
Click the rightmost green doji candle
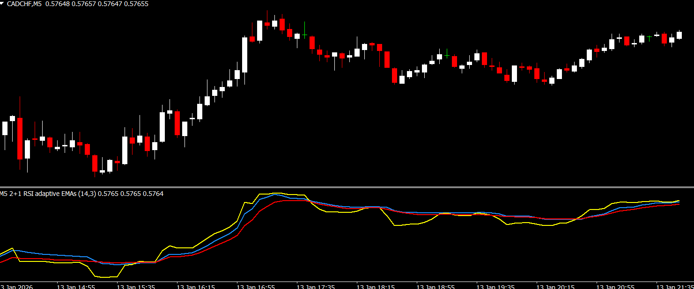[x=649, y=37]
